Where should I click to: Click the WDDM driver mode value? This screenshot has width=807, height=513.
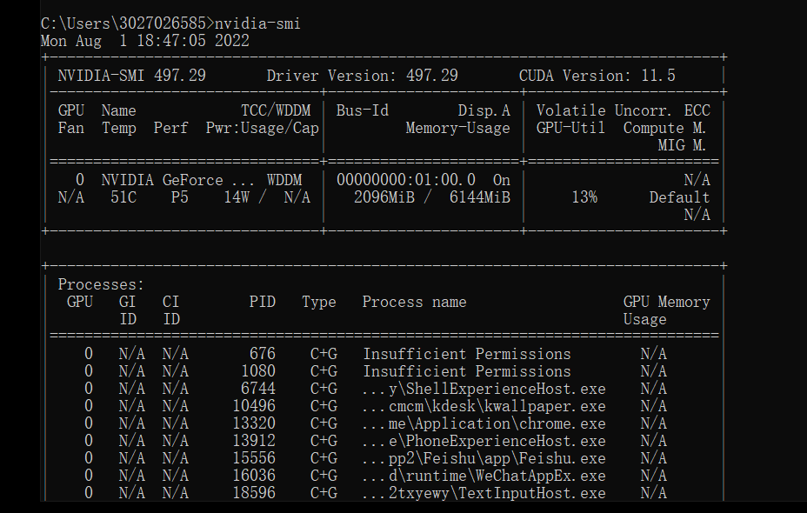click(284, 180)
